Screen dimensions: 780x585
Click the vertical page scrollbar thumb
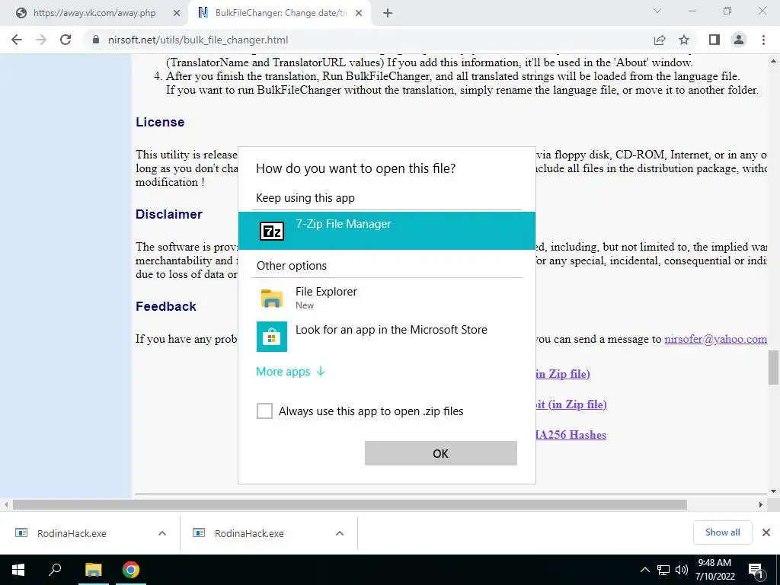(x=773, y=368)
